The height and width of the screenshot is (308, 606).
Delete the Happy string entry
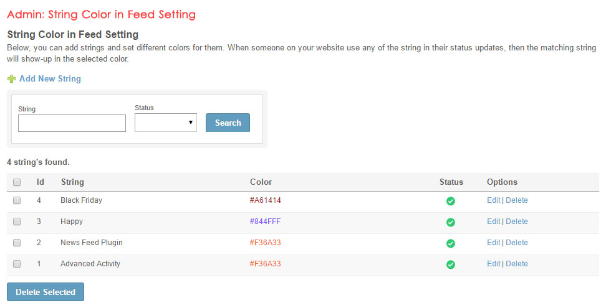517,222
